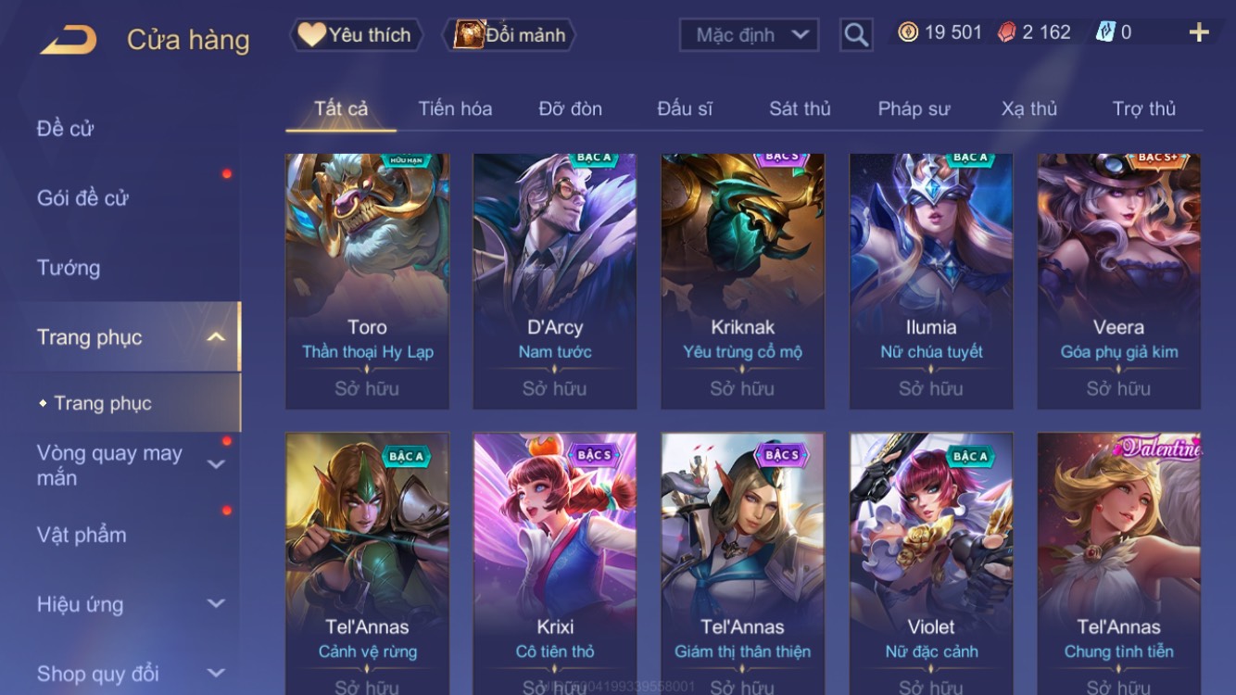
Task: Switch to the Pháp sư tab
Action: (914, 108)
